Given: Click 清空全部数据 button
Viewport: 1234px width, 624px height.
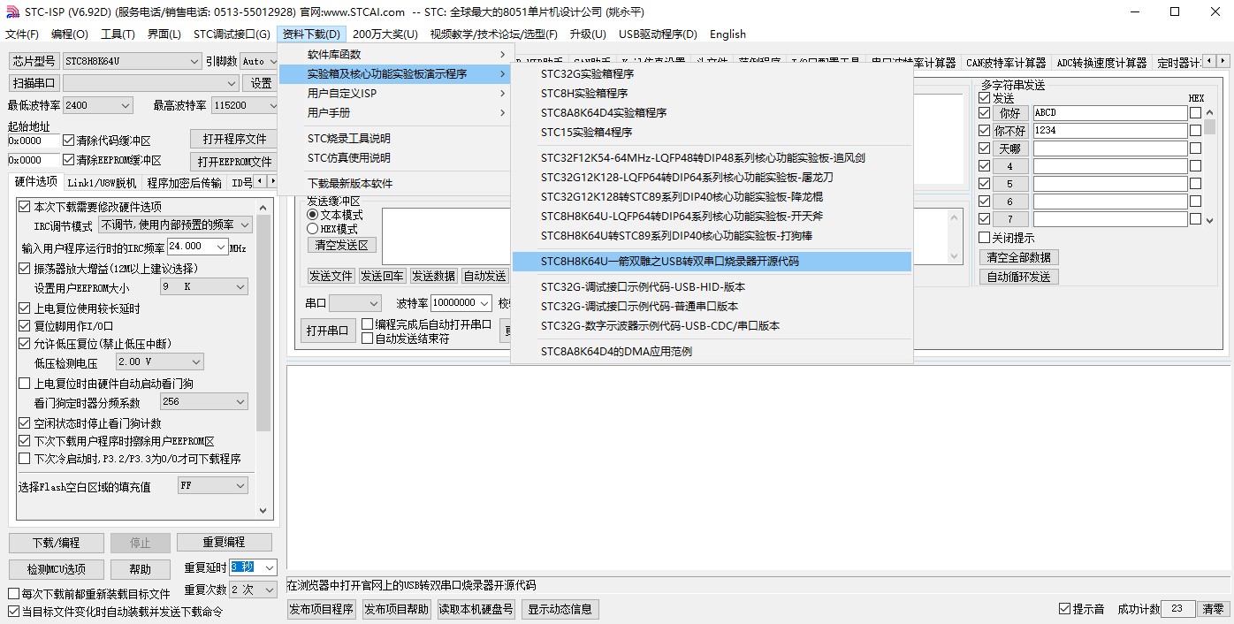Looking at the screenshot, I should tap(1019, 257).
